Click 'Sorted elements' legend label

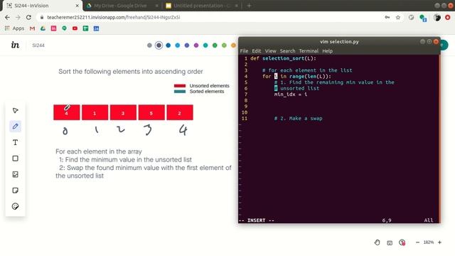pyautogui.click(x=207, y=92)
